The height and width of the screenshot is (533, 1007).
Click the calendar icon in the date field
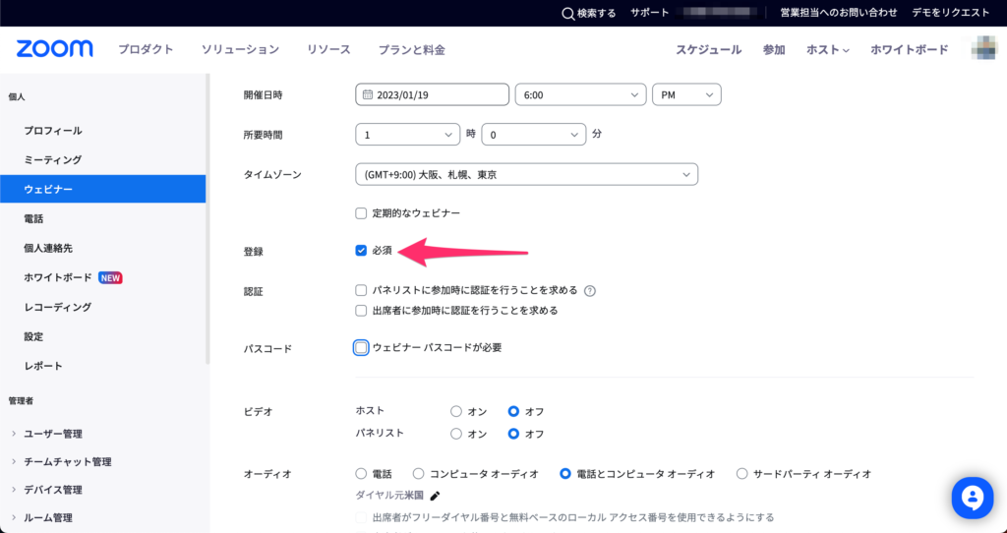tap(368, 94)
